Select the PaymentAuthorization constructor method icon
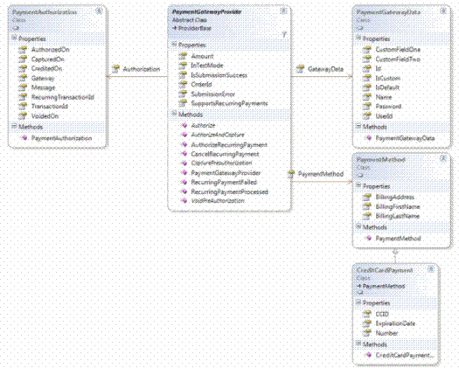This screenshot has width=459, height=368. 24,138
